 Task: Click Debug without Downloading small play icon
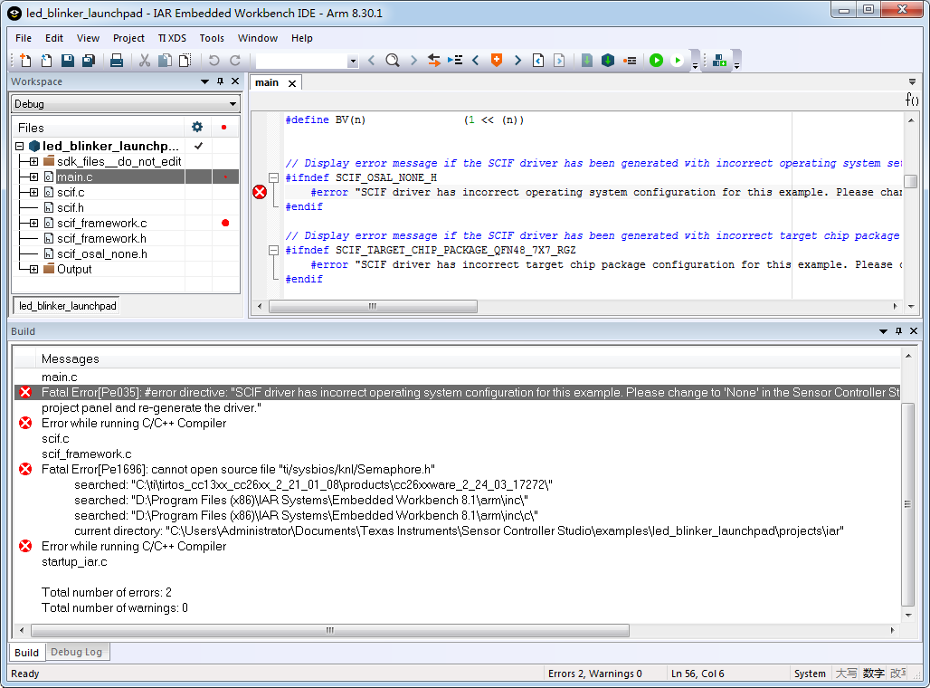678,60
